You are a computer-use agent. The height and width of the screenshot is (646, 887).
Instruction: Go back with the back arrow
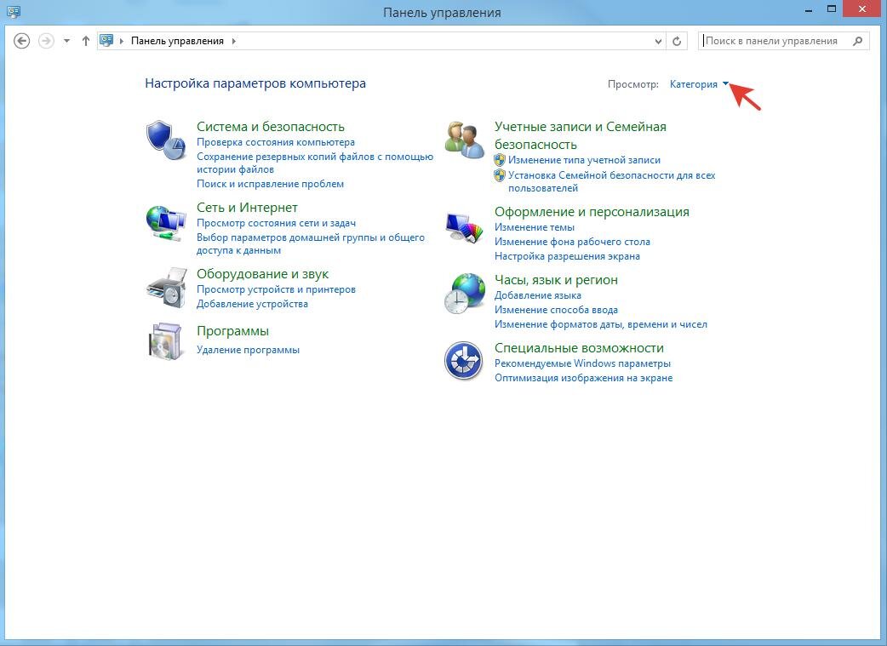coord(21,41)
